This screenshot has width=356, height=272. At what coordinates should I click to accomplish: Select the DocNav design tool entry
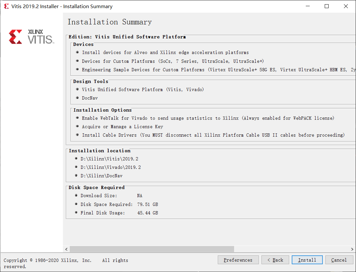(90, 98)
